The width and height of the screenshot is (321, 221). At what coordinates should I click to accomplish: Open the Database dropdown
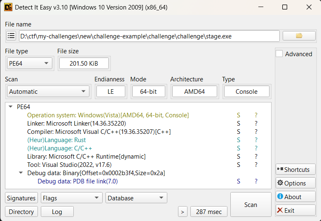click(x=136, y=198)
